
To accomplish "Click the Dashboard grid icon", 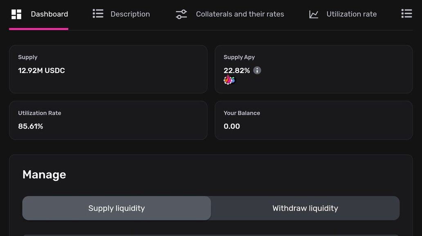I will click(x=16, y=14).
